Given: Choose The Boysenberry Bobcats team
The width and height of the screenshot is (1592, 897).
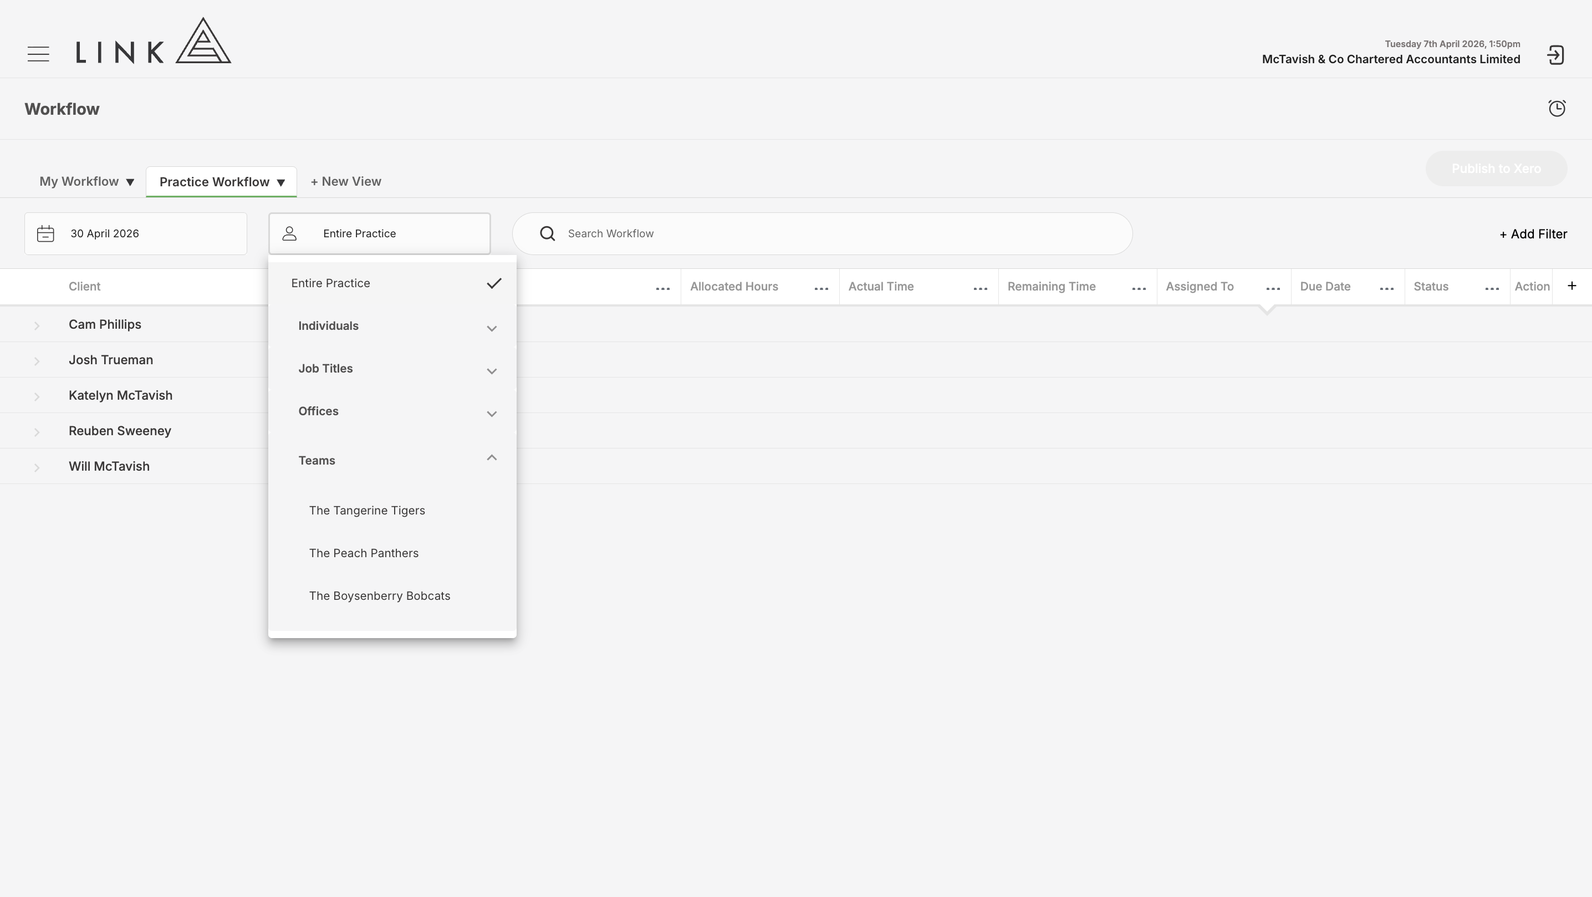Looking at the screenshot, I should click(x=380, y=596).
